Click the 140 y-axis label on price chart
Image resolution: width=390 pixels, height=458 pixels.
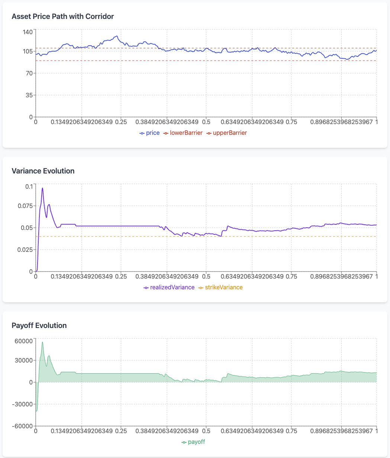pos(28,32)
